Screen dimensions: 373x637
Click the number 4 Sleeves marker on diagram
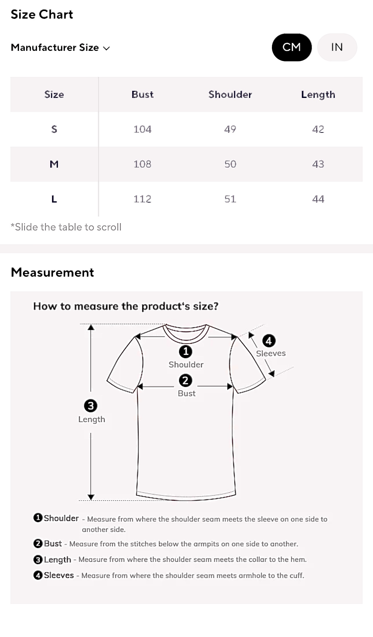click(x=269, y=341)
